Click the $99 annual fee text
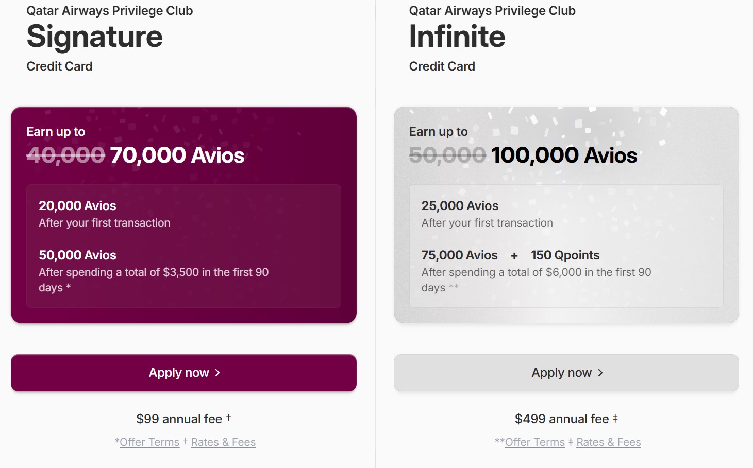753x468 pixels. (x=179, y=419)
